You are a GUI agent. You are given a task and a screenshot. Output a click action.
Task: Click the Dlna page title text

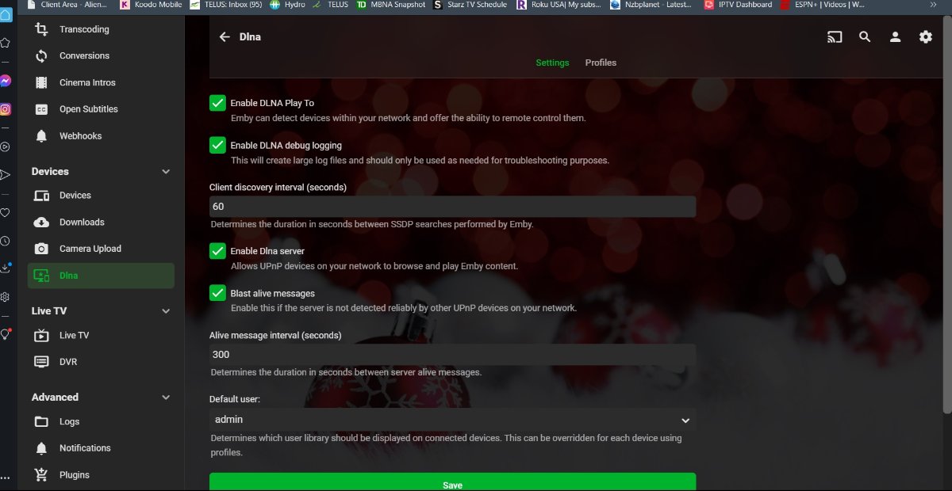click(x=250, y=36)
